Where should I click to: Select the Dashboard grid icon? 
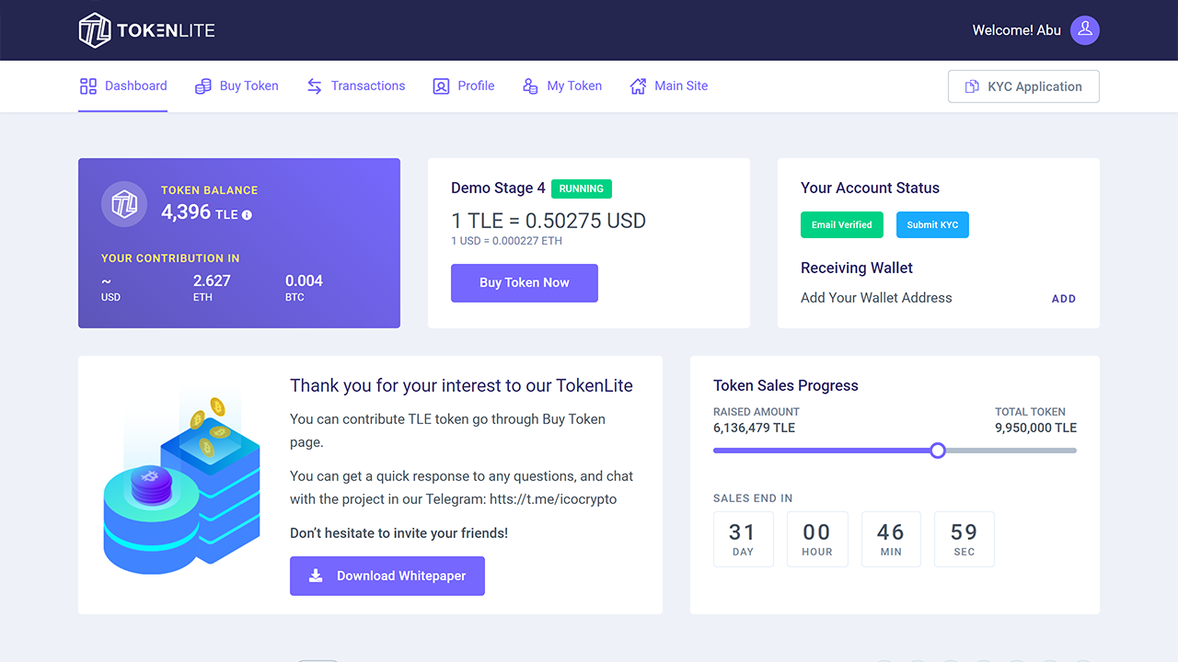tap(88, 86)
